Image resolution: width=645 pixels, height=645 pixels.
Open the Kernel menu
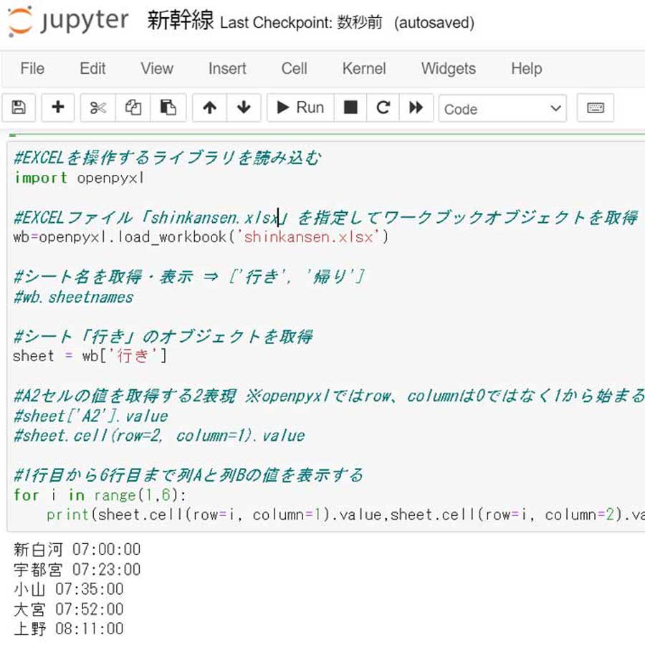(x=364, y=68)
